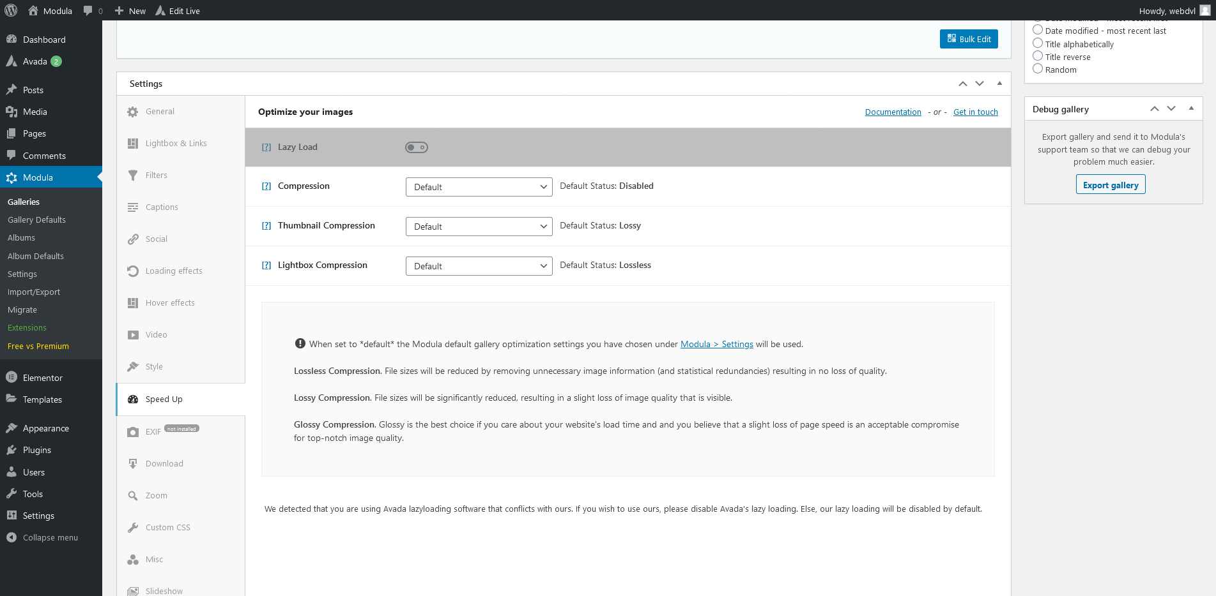This screenshot has width=1216, height=596.
Task: Open the Documentation link
Action: click(893, 112)
